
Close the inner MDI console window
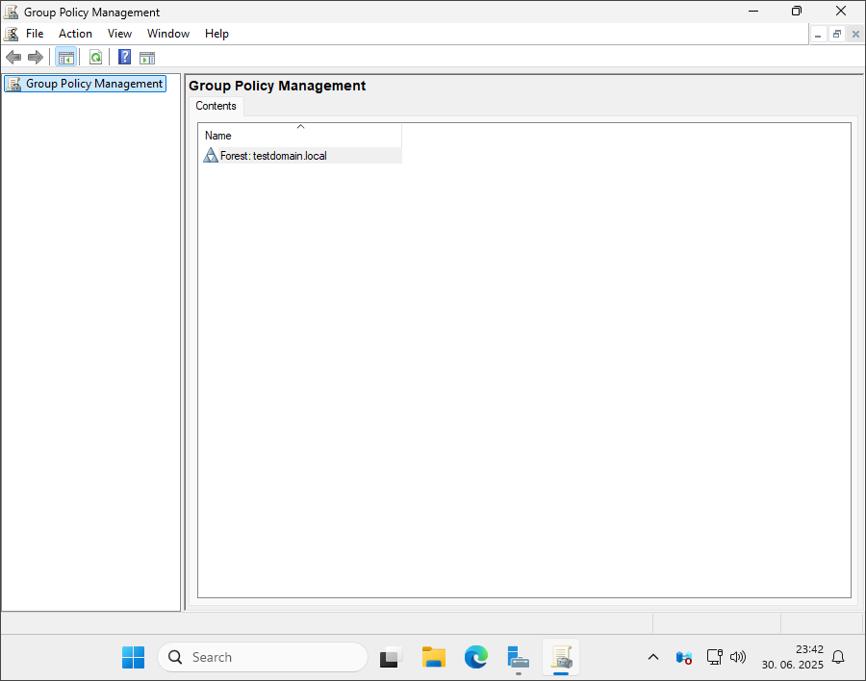click(x=855, y=35)
